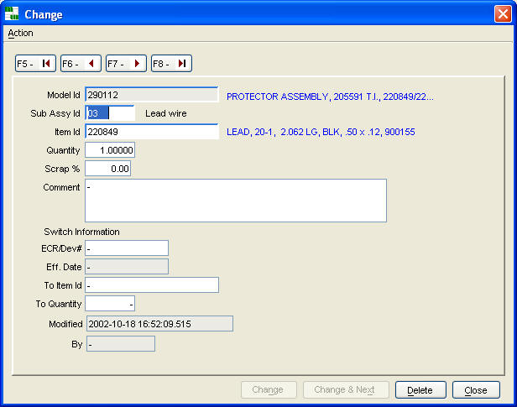This screenshot has width=517, height=407.
Task: Click the Lead wire label
Action: [166, 113]
